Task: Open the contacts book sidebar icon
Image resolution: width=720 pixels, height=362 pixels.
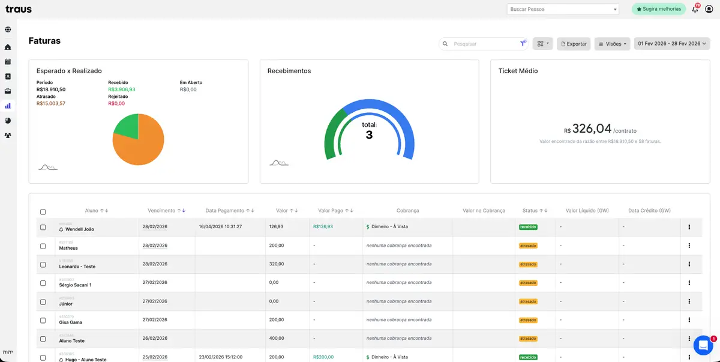Action: click(8, 76)
